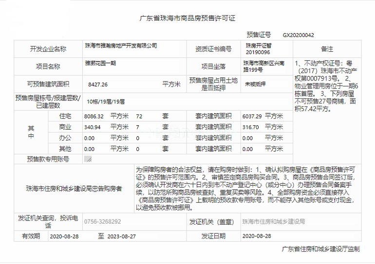Click the complaint phone number 0756-3268292

point(103,221)
